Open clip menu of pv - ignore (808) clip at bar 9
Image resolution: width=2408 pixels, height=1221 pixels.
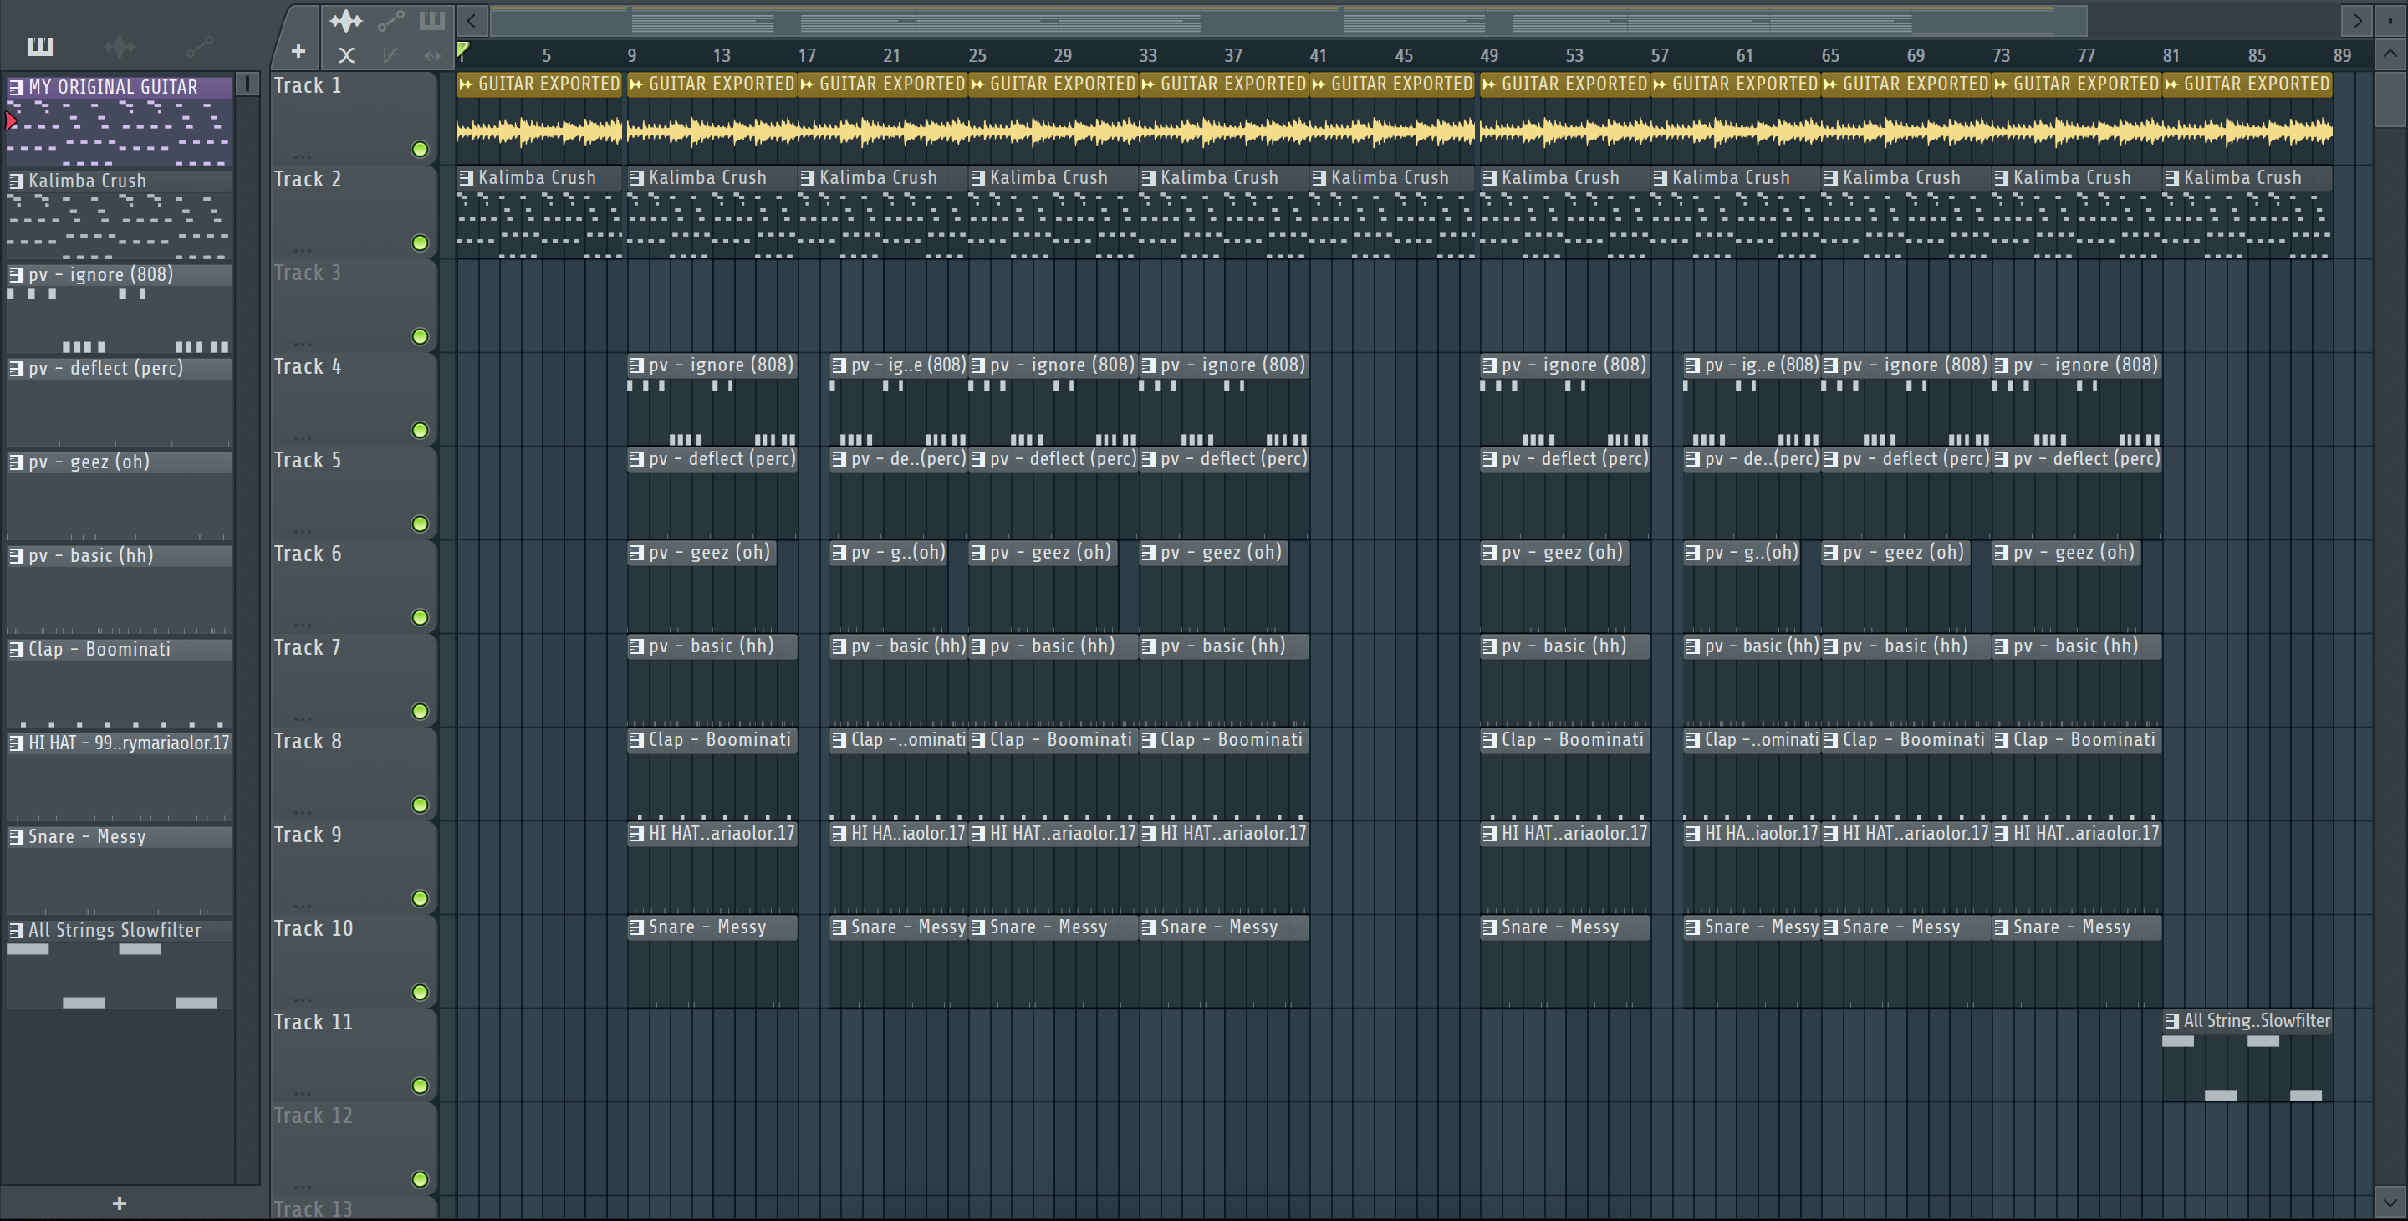636,365
